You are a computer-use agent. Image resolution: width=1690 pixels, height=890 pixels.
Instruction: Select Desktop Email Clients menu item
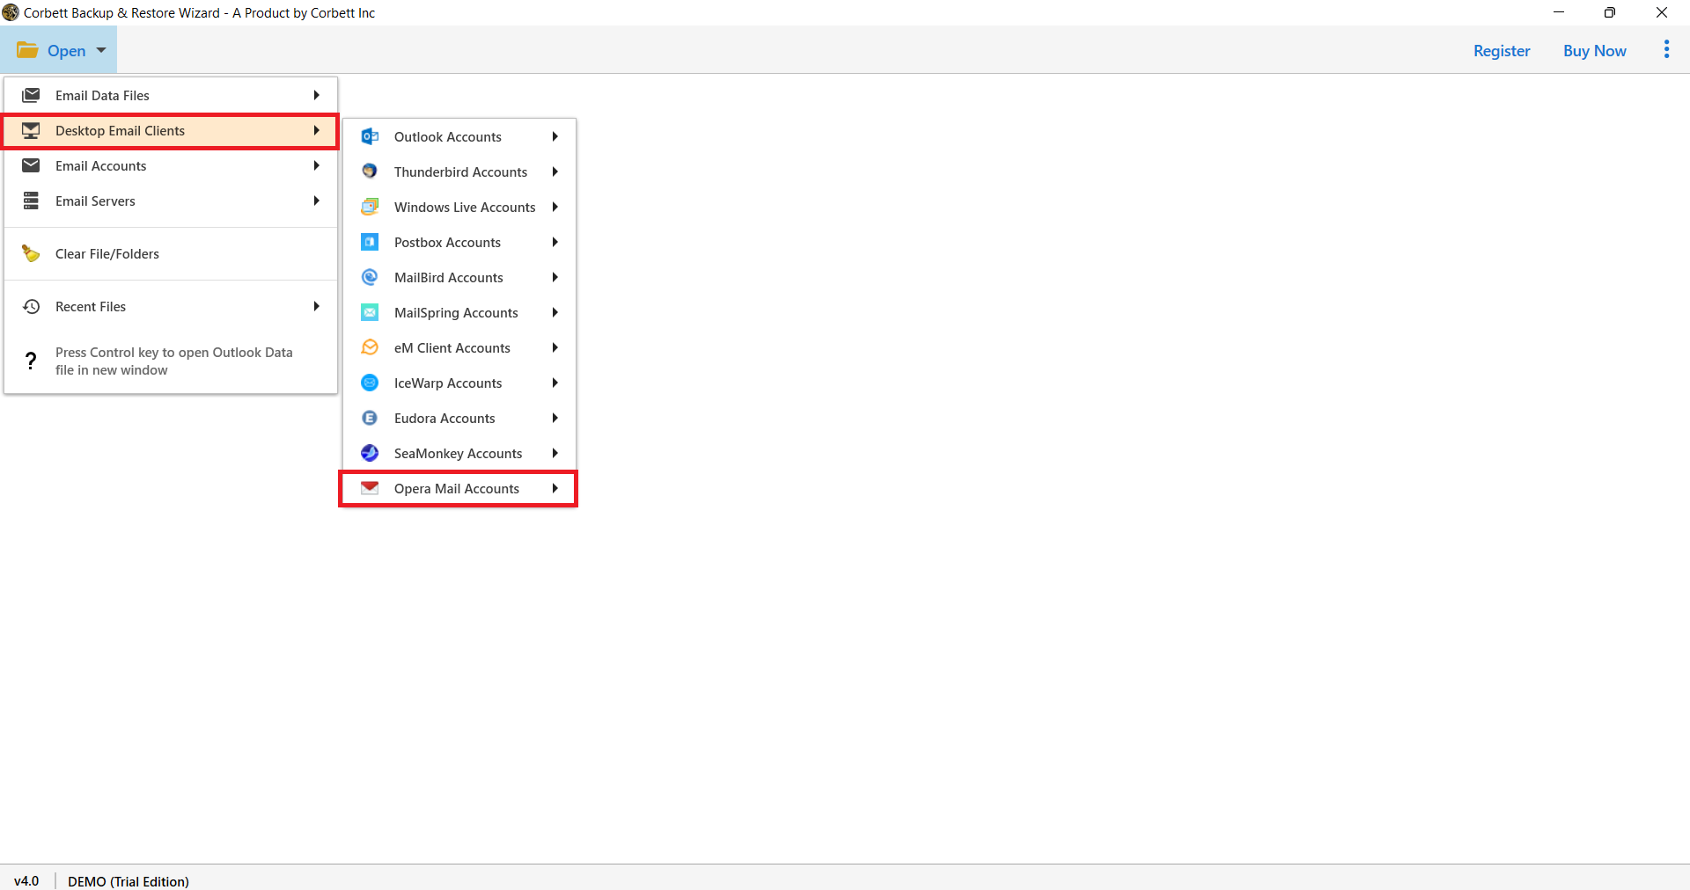pyautogui.click(x=171, y=130)
